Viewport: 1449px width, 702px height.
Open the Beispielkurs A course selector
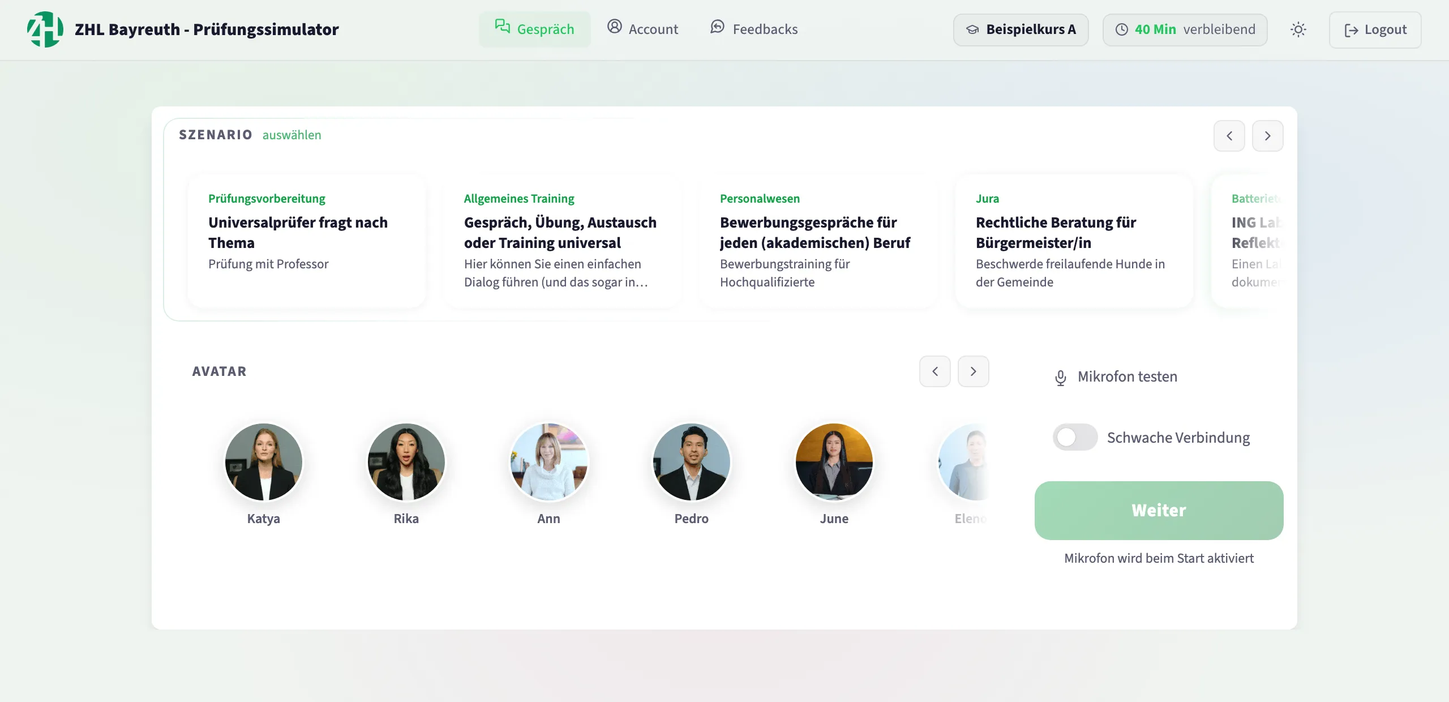pos(1021,30)
